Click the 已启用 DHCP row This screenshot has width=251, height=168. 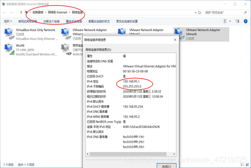point(131,76)
